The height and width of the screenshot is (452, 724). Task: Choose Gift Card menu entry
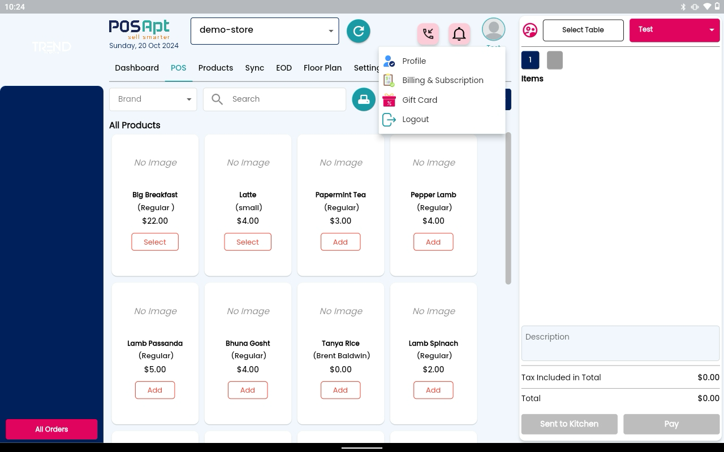click(x=442, y=100)
